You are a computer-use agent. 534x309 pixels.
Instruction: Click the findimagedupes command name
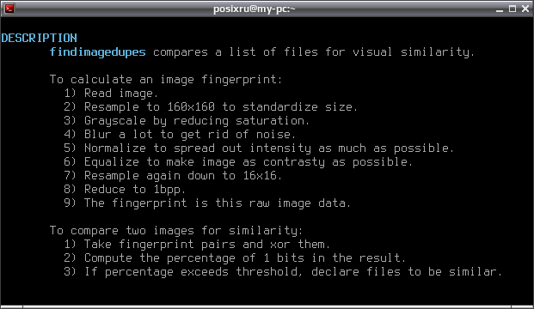pos(98,52)
